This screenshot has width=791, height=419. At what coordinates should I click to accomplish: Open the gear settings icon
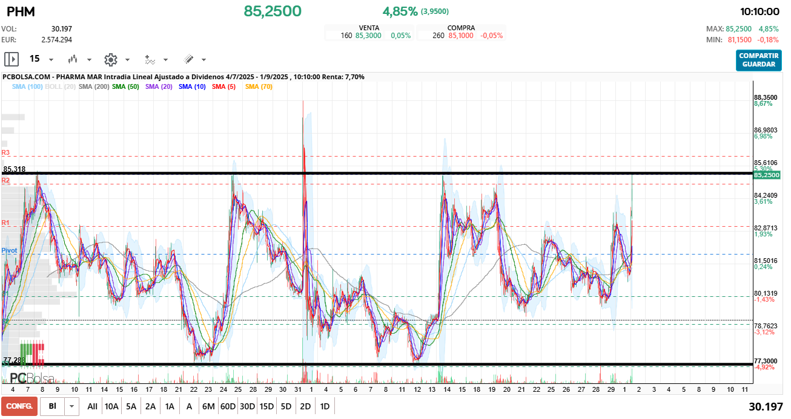point(110,59)
